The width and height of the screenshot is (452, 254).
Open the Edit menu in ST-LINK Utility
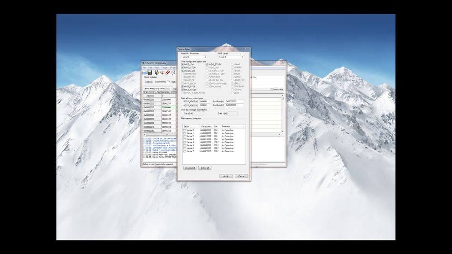(150, 68)
